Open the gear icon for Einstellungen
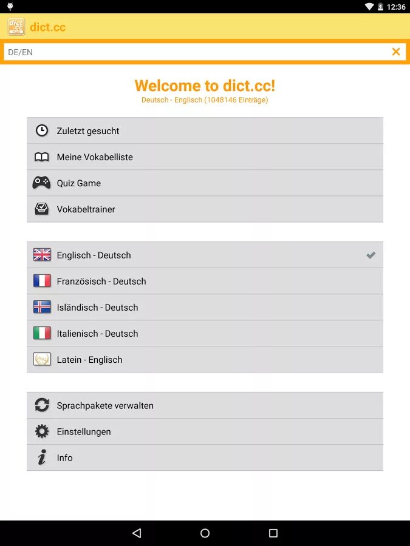The image size is (410, 546). point(42,431)
